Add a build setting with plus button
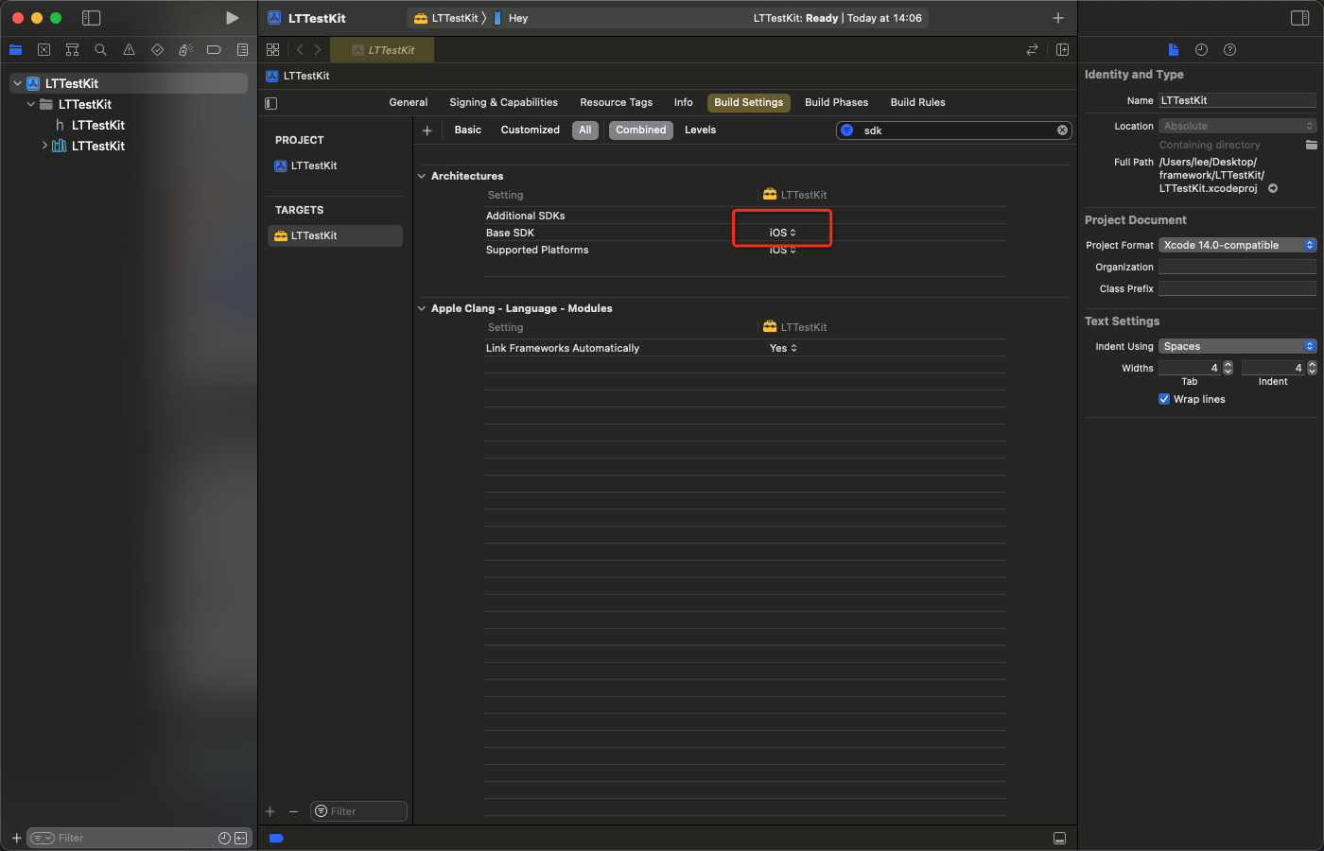This screenshot has width=1324, height=851. coord(427,130)
